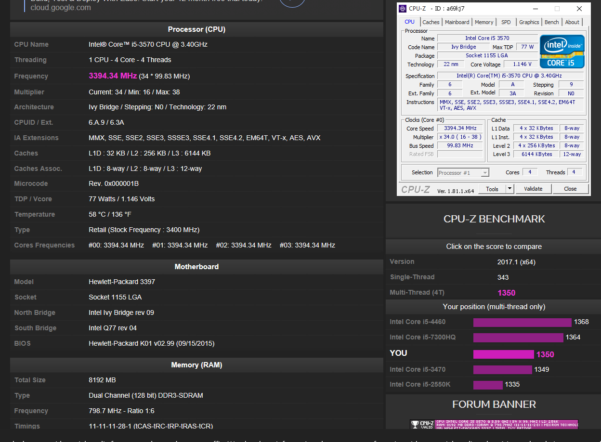Click the Max TDP 77 W field

(x=527, y=47)
